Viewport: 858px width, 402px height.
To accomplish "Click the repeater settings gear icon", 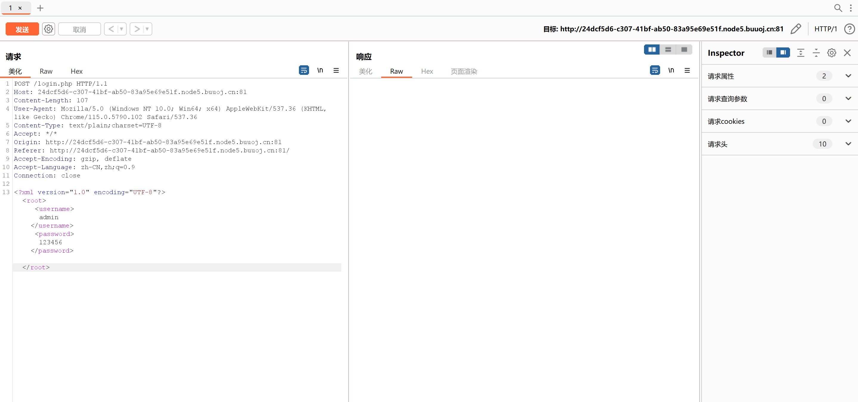I will (49, 29).
